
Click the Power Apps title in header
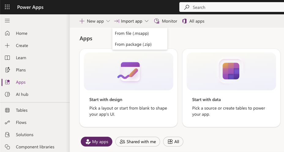click(x=30, y=7)
